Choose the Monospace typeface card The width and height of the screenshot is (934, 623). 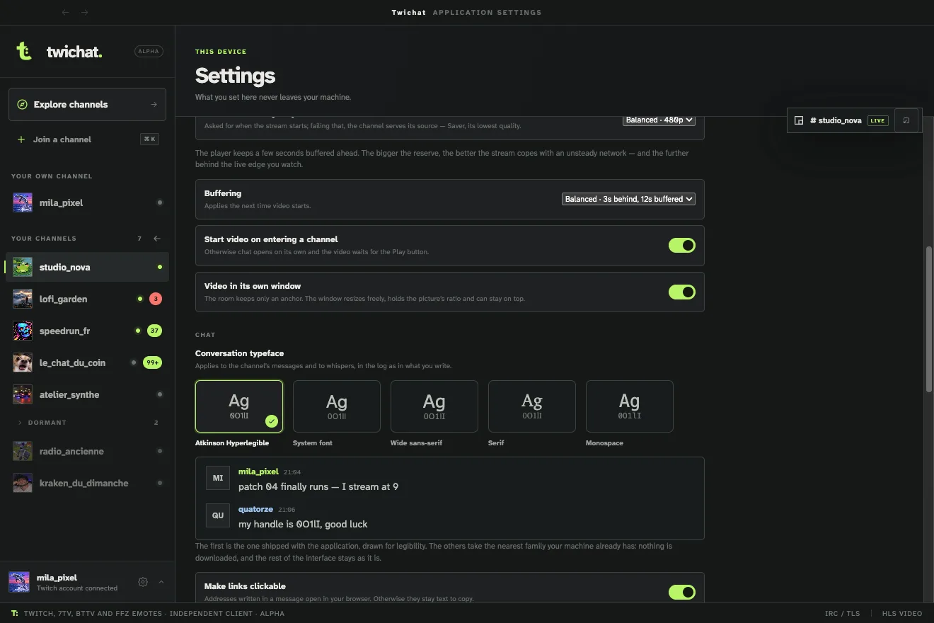click(630, 406)
